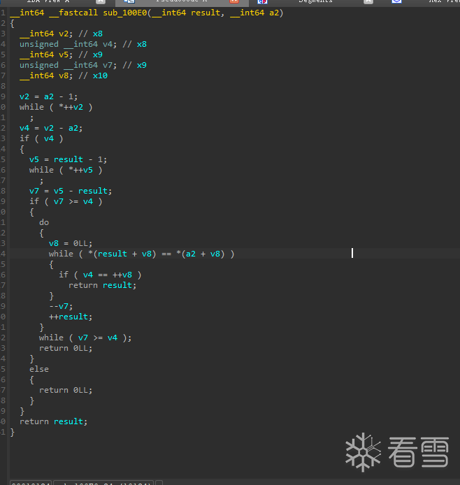This screenshot has width=460, height=485.
Task: Click the __fastcall keyword in signature
Action: 73,13
